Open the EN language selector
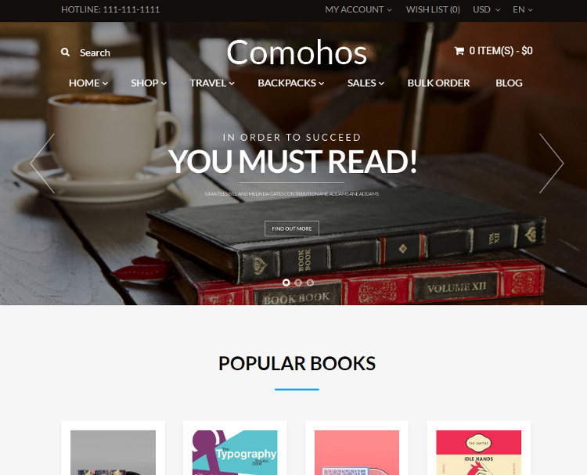Viewport: 587px width, 475px height. click(x=523, y=9)
